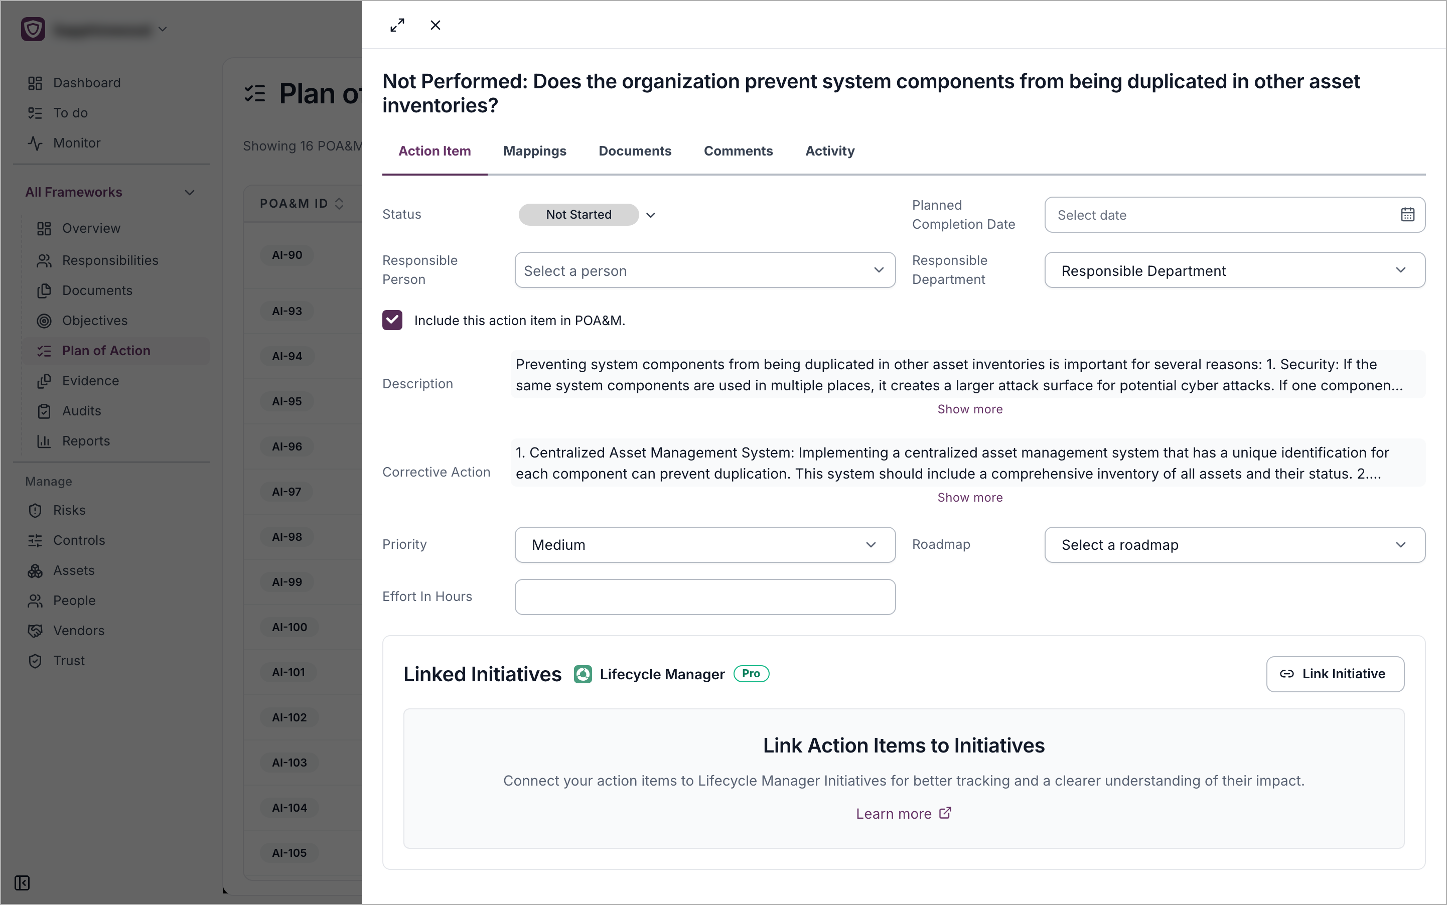The image size is (1447, 905).
Task: Show more of the Description text
Action: tap(969, 409)
